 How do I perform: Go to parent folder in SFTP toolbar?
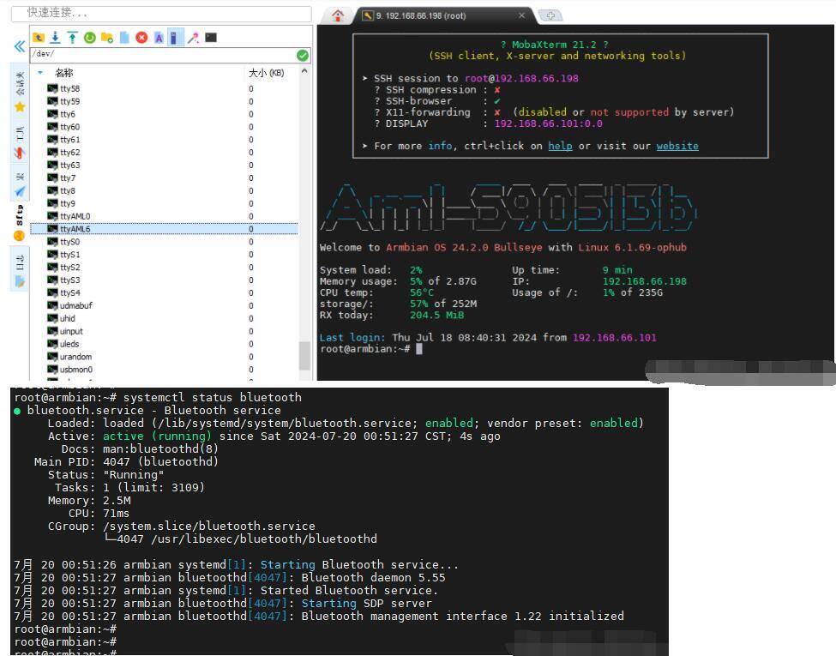click(x=39, y=38)
